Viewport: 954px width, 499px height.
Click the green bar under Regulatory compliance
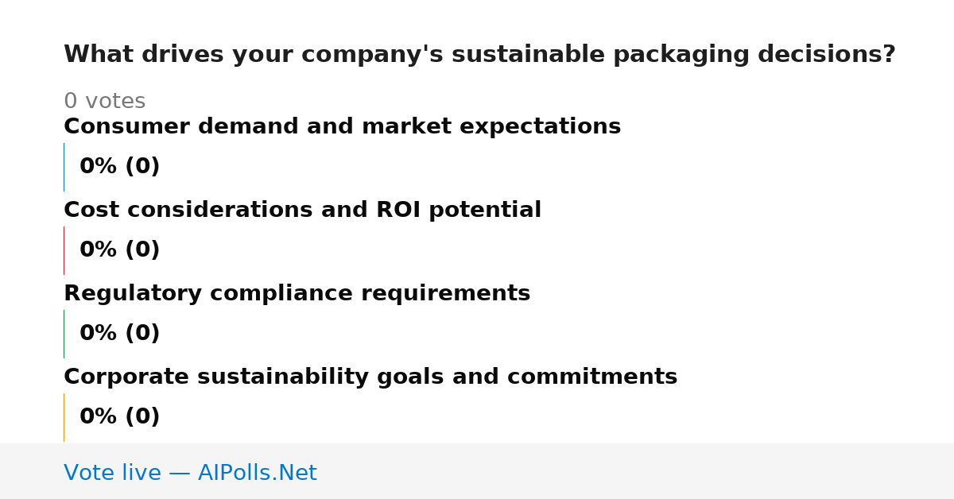[64, 334]
